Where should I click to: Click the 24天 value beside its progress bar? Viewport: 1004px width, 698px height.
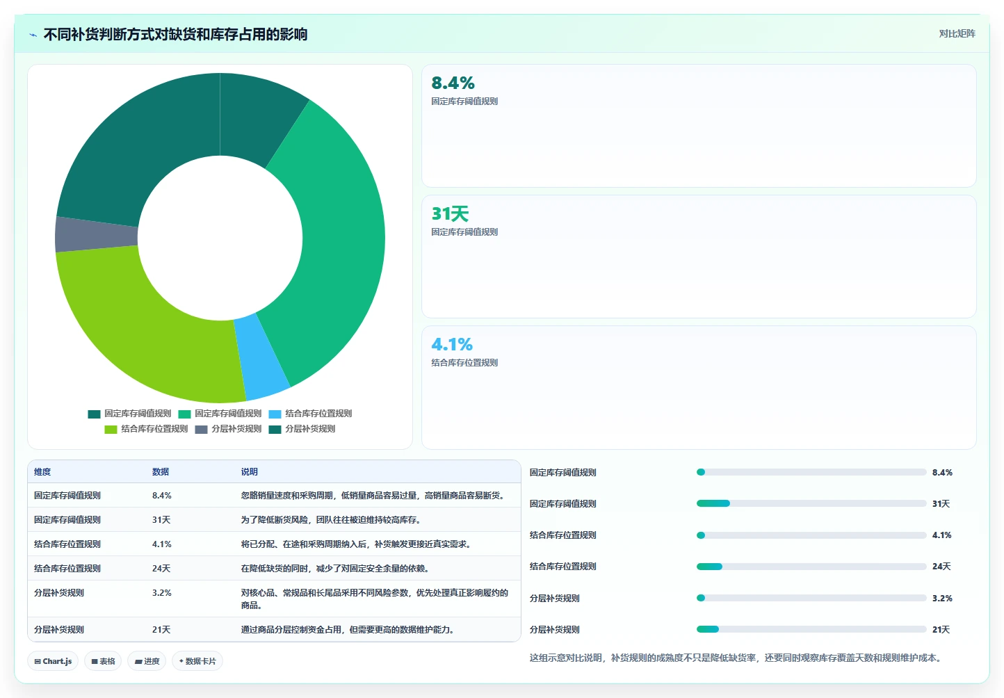click(x=941, y=567)
